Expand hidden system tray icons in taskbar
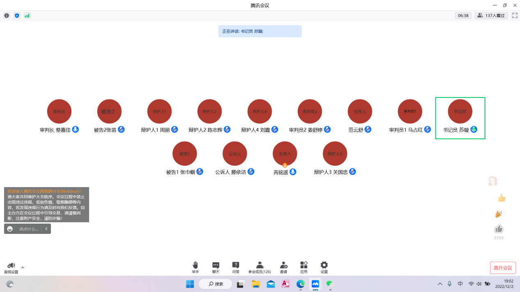Image resolution: width=520 pixels, height=292 pixels. pyautogui.click(x=440, y=284)
